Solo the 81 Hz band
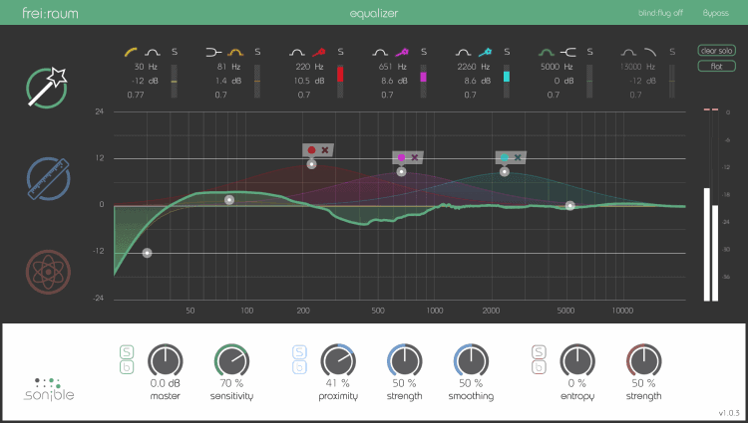The width and height of the screenshot is (748, 423). pos(257,52)
